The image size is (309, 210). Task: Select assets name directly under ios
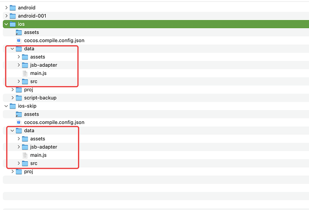click(31, 32)
